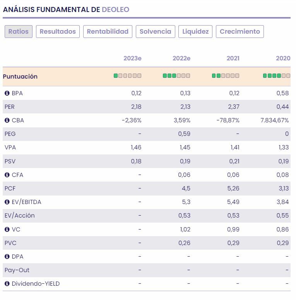This screenshot has height=300, width=296.
Task: Show the Solvencia tab
Action: pyautogui.click(x=155, y=32)
